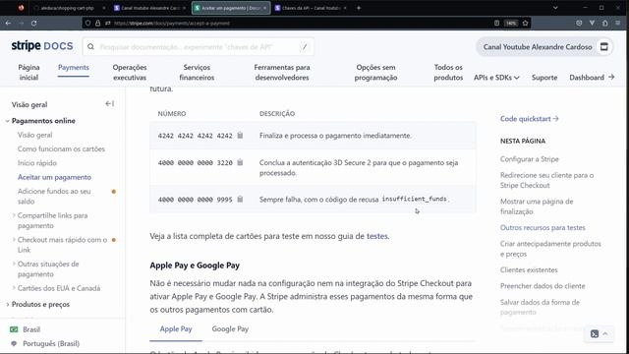
Task: Open Operações executivas in the nav
Action: [x=130, y=72]
